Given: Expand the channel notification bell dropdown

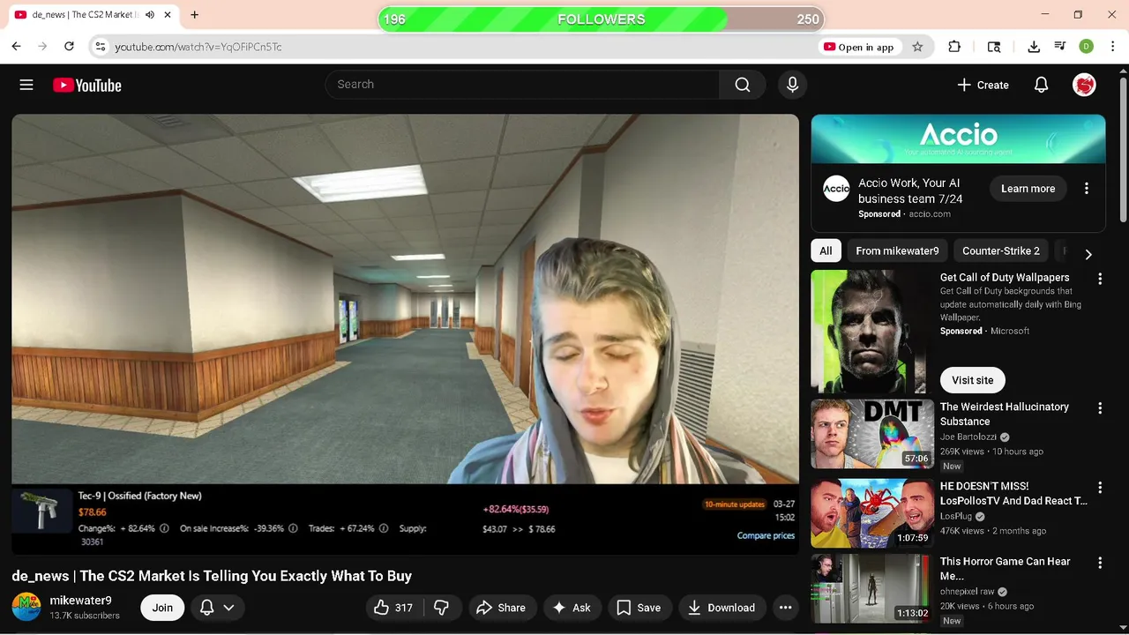Looking at the screenshot, I should click(217, 608).
